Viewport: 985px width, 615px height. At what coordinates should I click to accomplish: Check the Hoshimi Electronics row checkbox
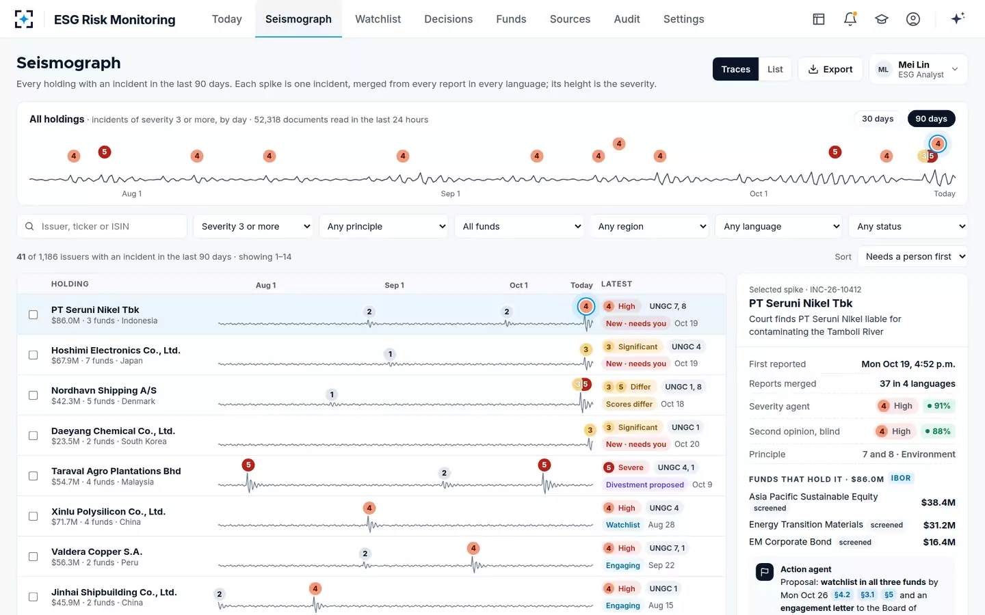(33, 355)
